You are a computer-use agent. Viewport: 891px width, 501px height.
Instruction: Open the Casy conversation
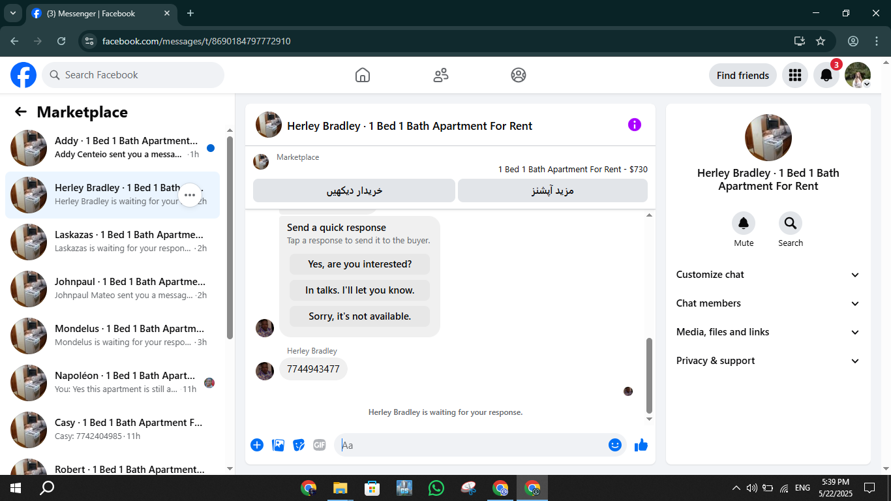point(112,430)
